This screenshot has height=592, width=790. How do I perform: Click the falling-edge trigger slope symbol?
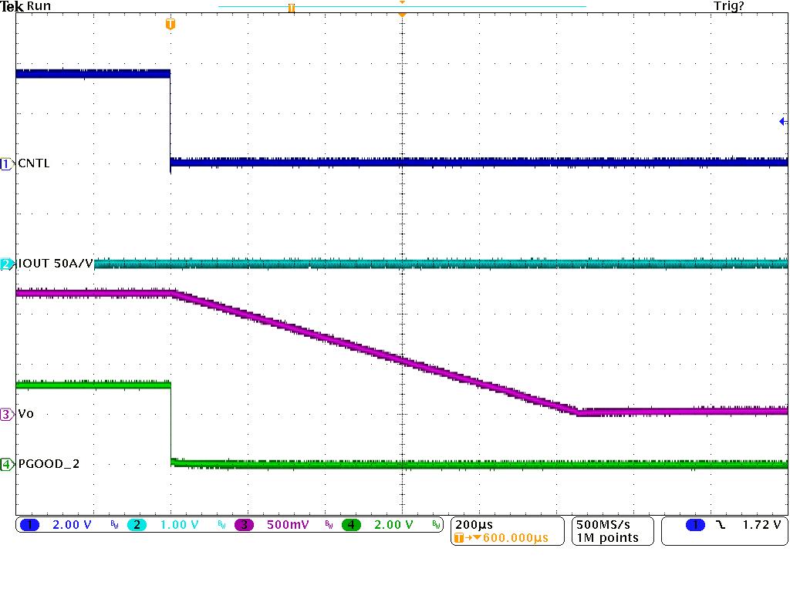tap(721, 524)
